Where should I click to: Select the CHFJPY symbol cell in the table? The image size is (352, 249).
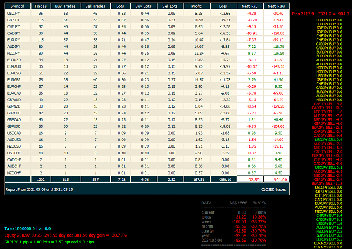[x=17, y=26]
